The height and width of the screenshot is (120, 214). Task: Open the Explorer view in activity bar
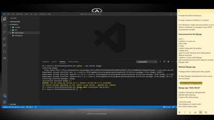click(4, 19)
